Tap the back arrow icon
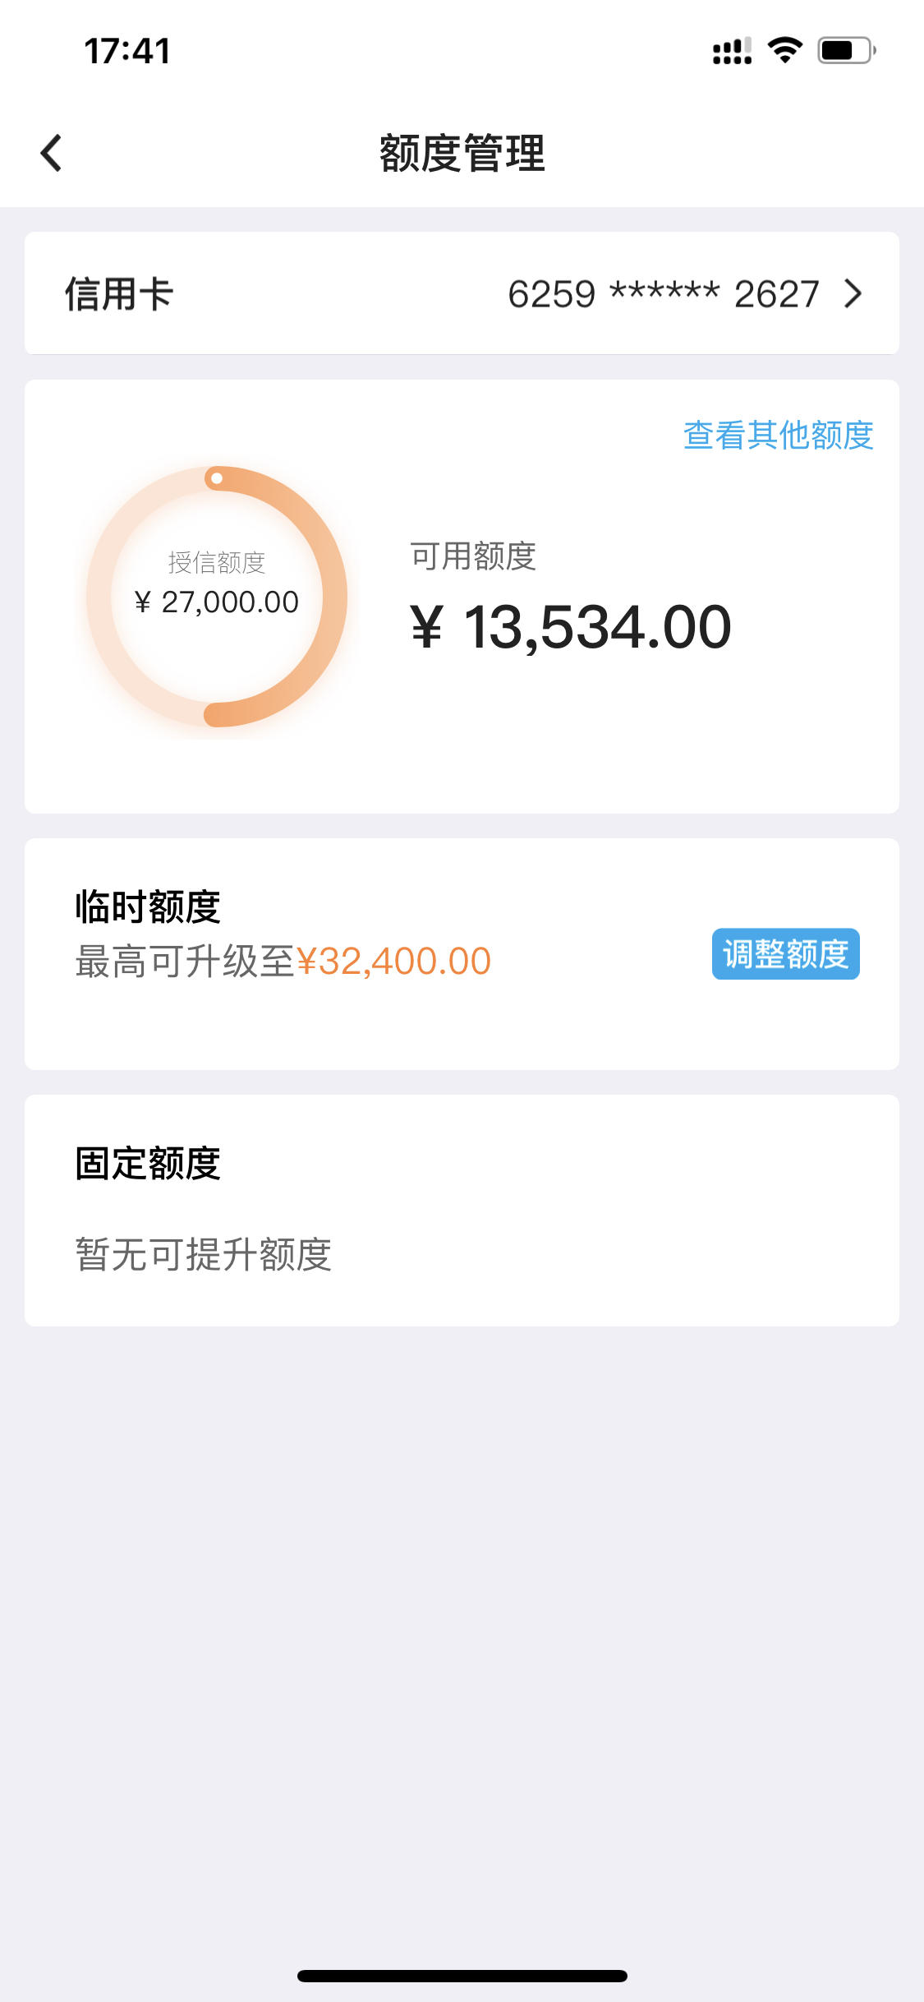 pos(51,153)
